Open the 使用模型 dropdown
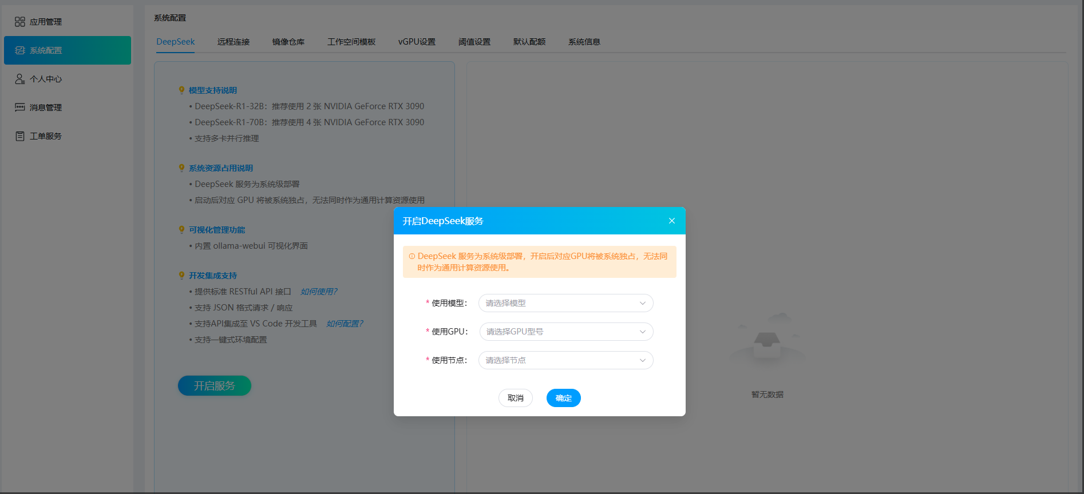1084x494 pixels. click(x=566, y=303)
